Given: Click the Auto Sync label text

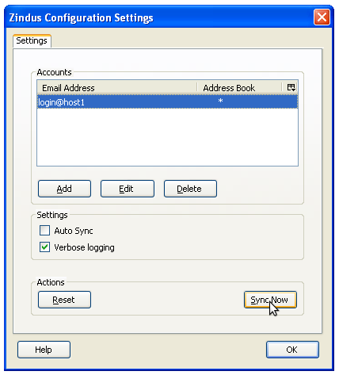Looking at the screenshot, I should (x=74, y=231).
